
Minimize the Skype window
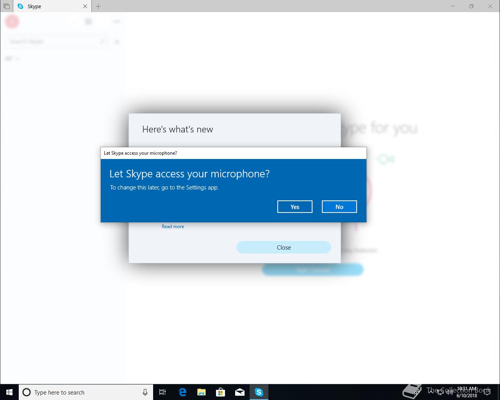[453, 6]
